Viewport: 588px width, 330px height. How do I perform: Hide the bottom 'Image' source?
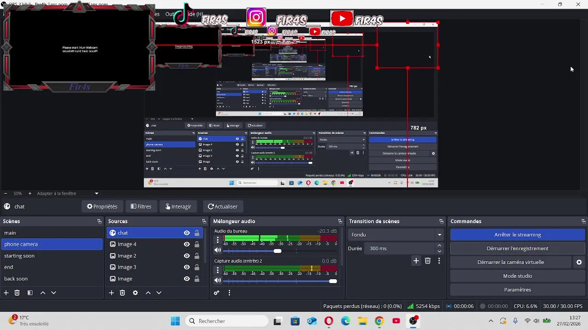(x=187, y=279)
